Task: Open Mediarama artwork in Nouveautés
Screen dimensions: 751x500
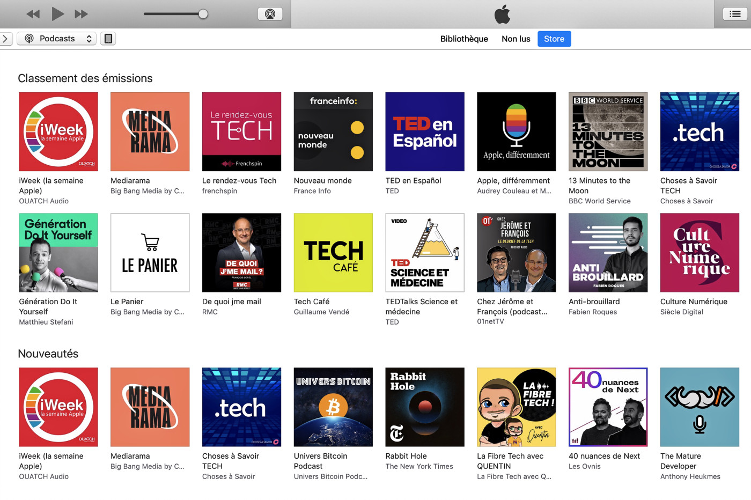Action: pos(150,407)
